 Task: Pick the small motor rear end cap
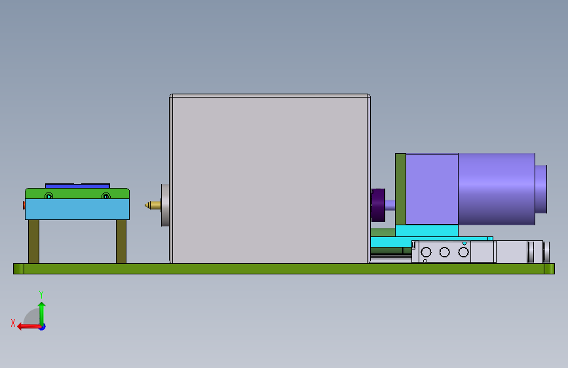(541, 189)
